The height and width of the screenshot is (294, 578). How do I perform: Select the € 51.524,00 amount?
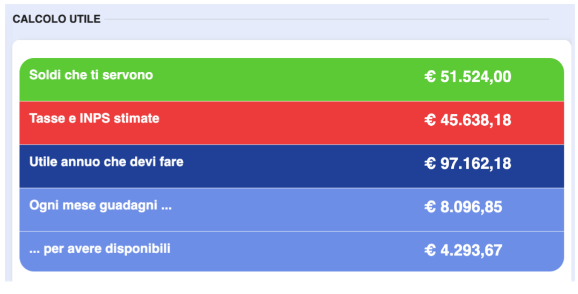(468, 77)
